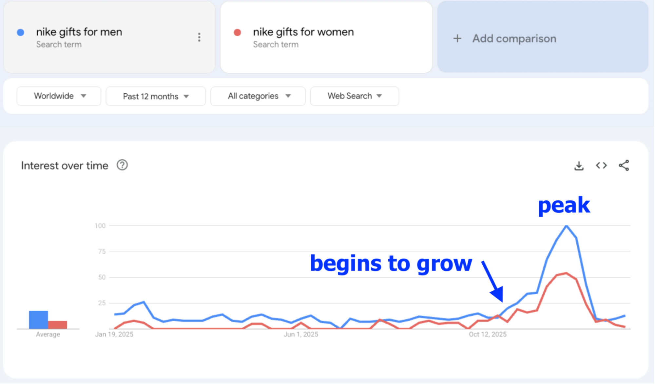The width and height of the screenshot is (655, 384).
Task: Open the embed code view
Action: point(601,165)
